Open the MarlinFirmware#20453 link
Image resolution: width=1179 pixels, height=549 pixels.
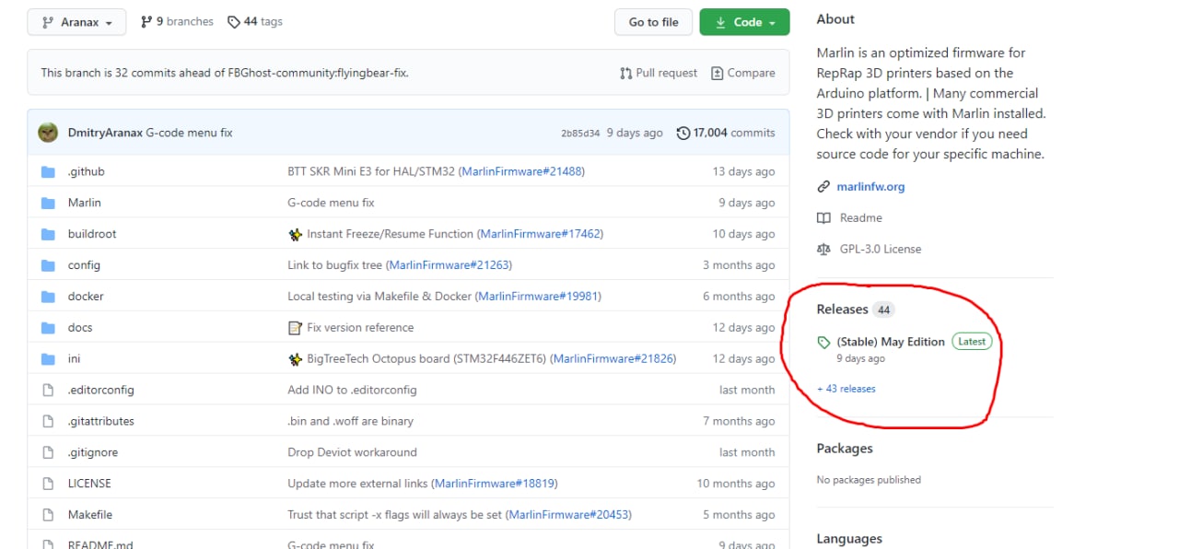(568, 515)
